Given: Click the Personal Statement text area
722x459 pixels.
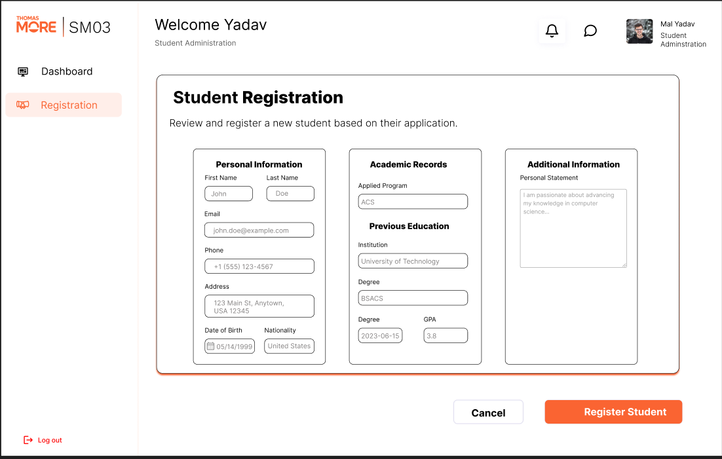Looking at the screenshot, I should 573,229.
